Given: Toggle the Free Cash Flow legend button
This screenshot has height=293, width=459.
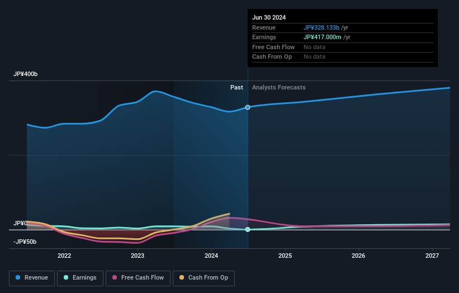Looking at the screenshot, I should (138, 278).
